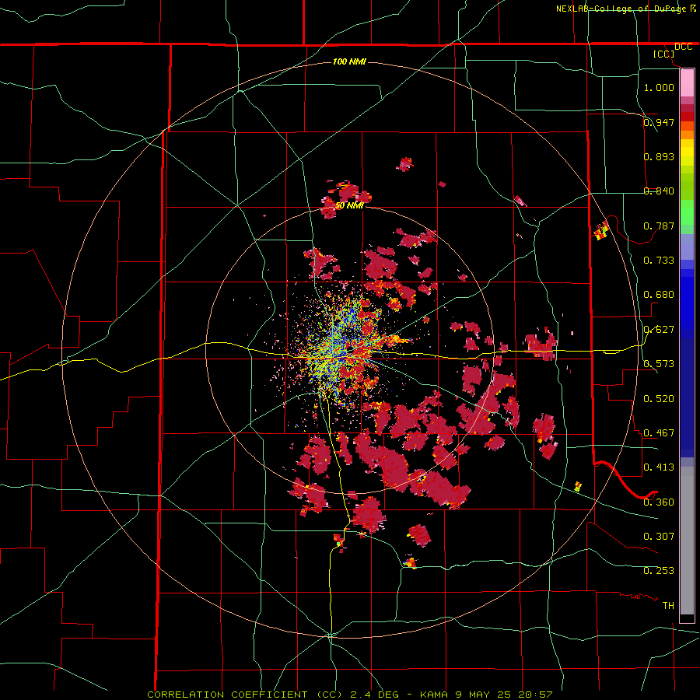Pick the gray segment of the color bar
This screenshot has height=700, width=700.
(687, 541)
